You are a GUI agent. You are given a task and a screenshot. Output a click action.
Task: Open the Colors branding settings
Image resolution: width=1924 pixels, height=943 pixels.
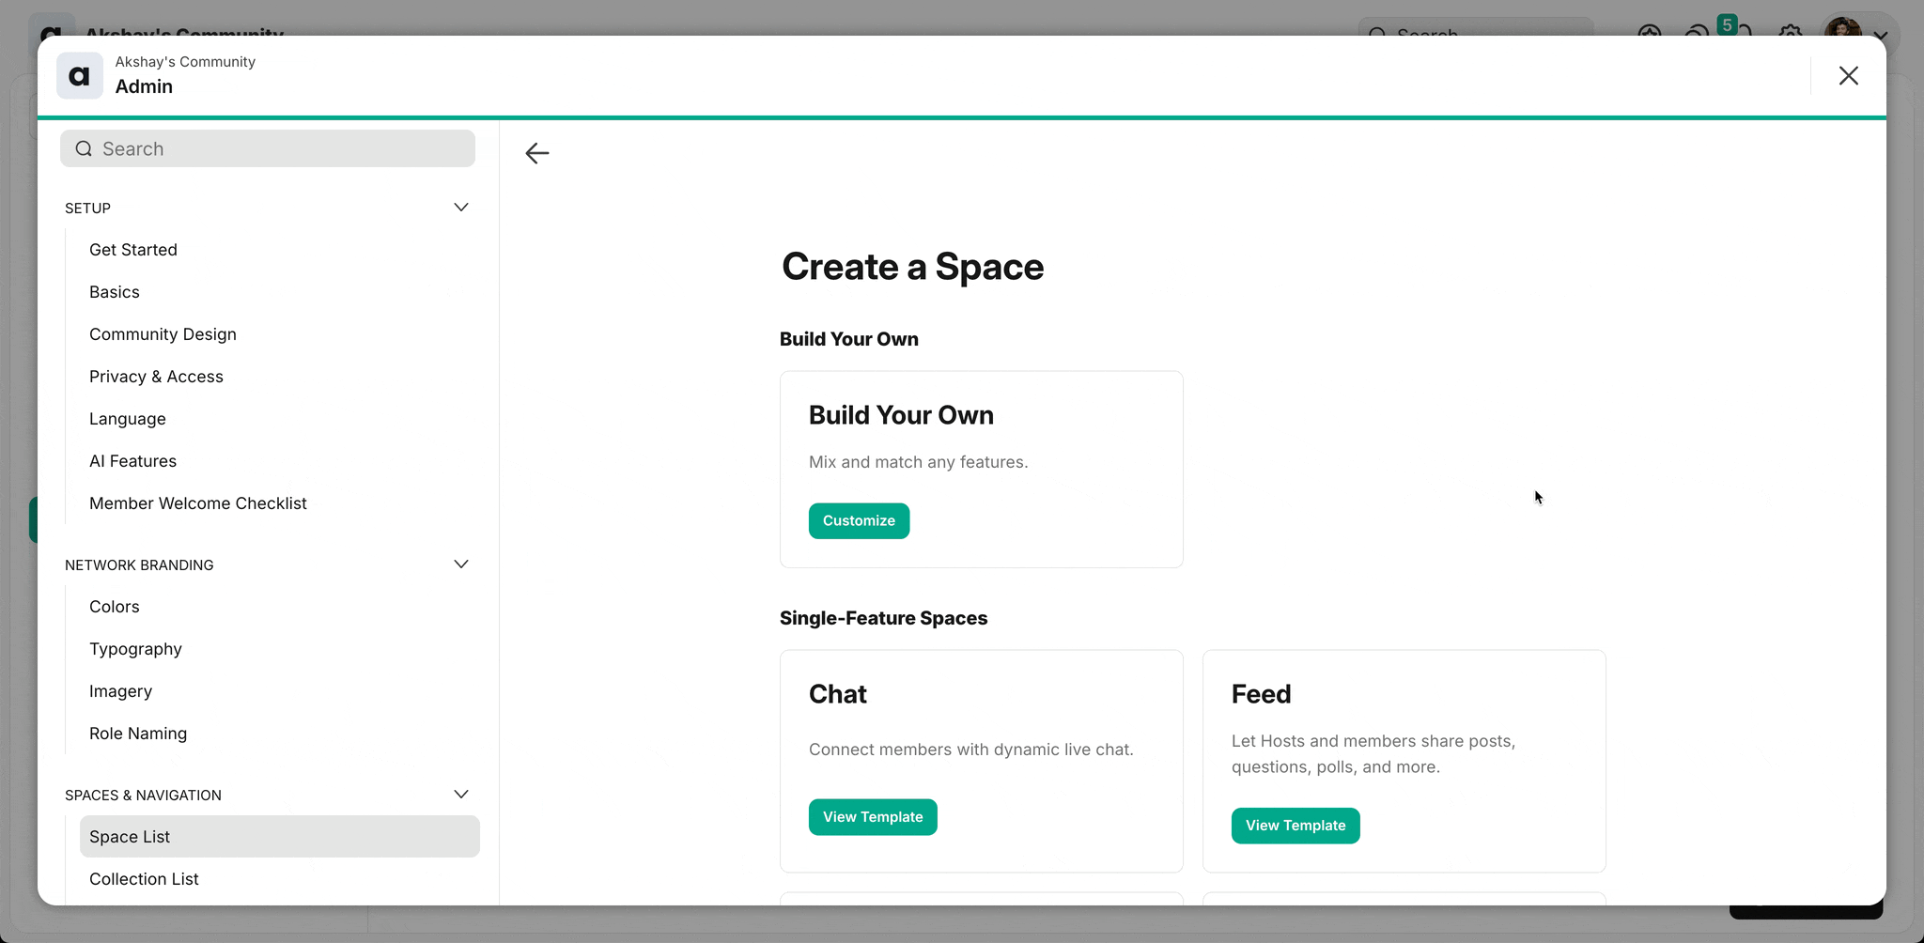click(114, 606)
